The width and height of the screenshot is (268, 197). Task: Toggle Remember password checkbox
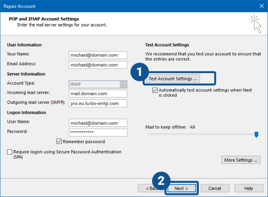pyautogui.click(x=59, y=142)
